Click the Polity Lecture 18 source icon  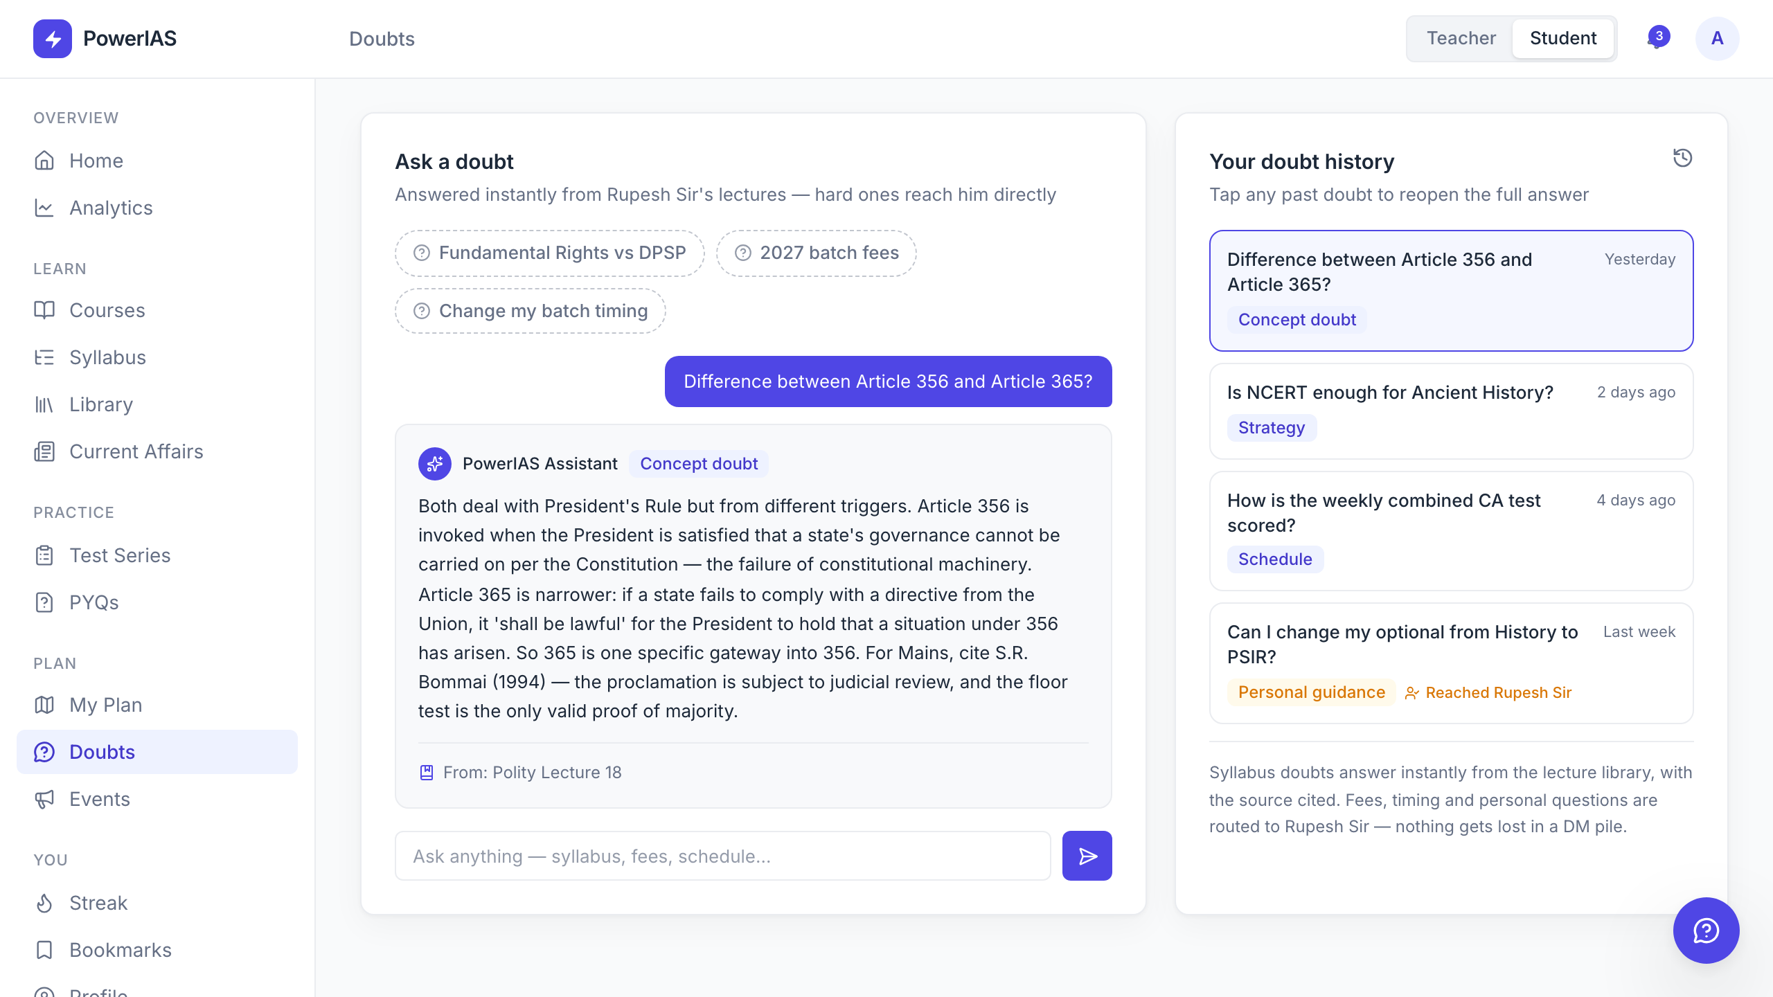point(427,773)
